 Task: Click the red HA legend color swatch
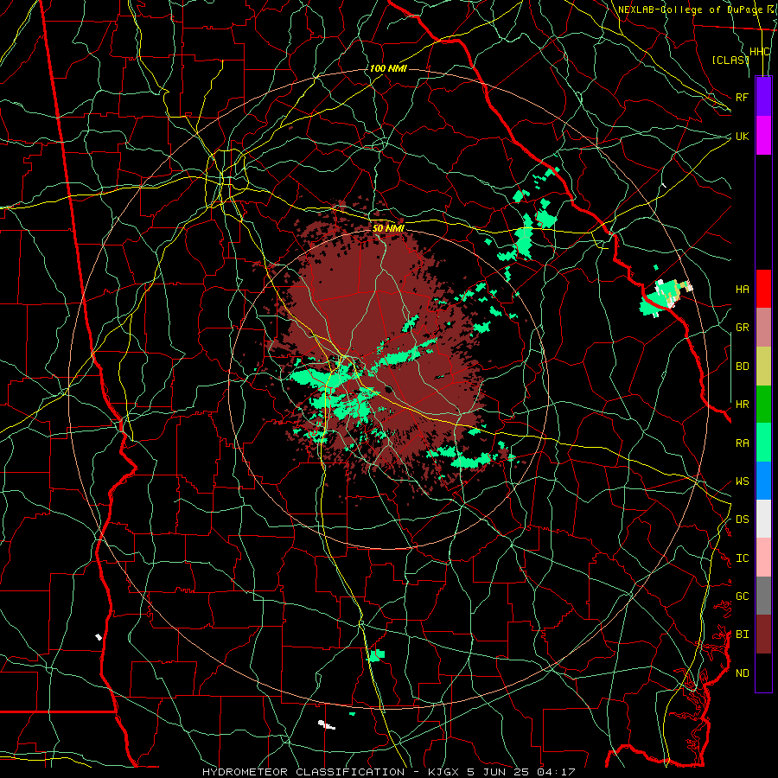(763, 289)
